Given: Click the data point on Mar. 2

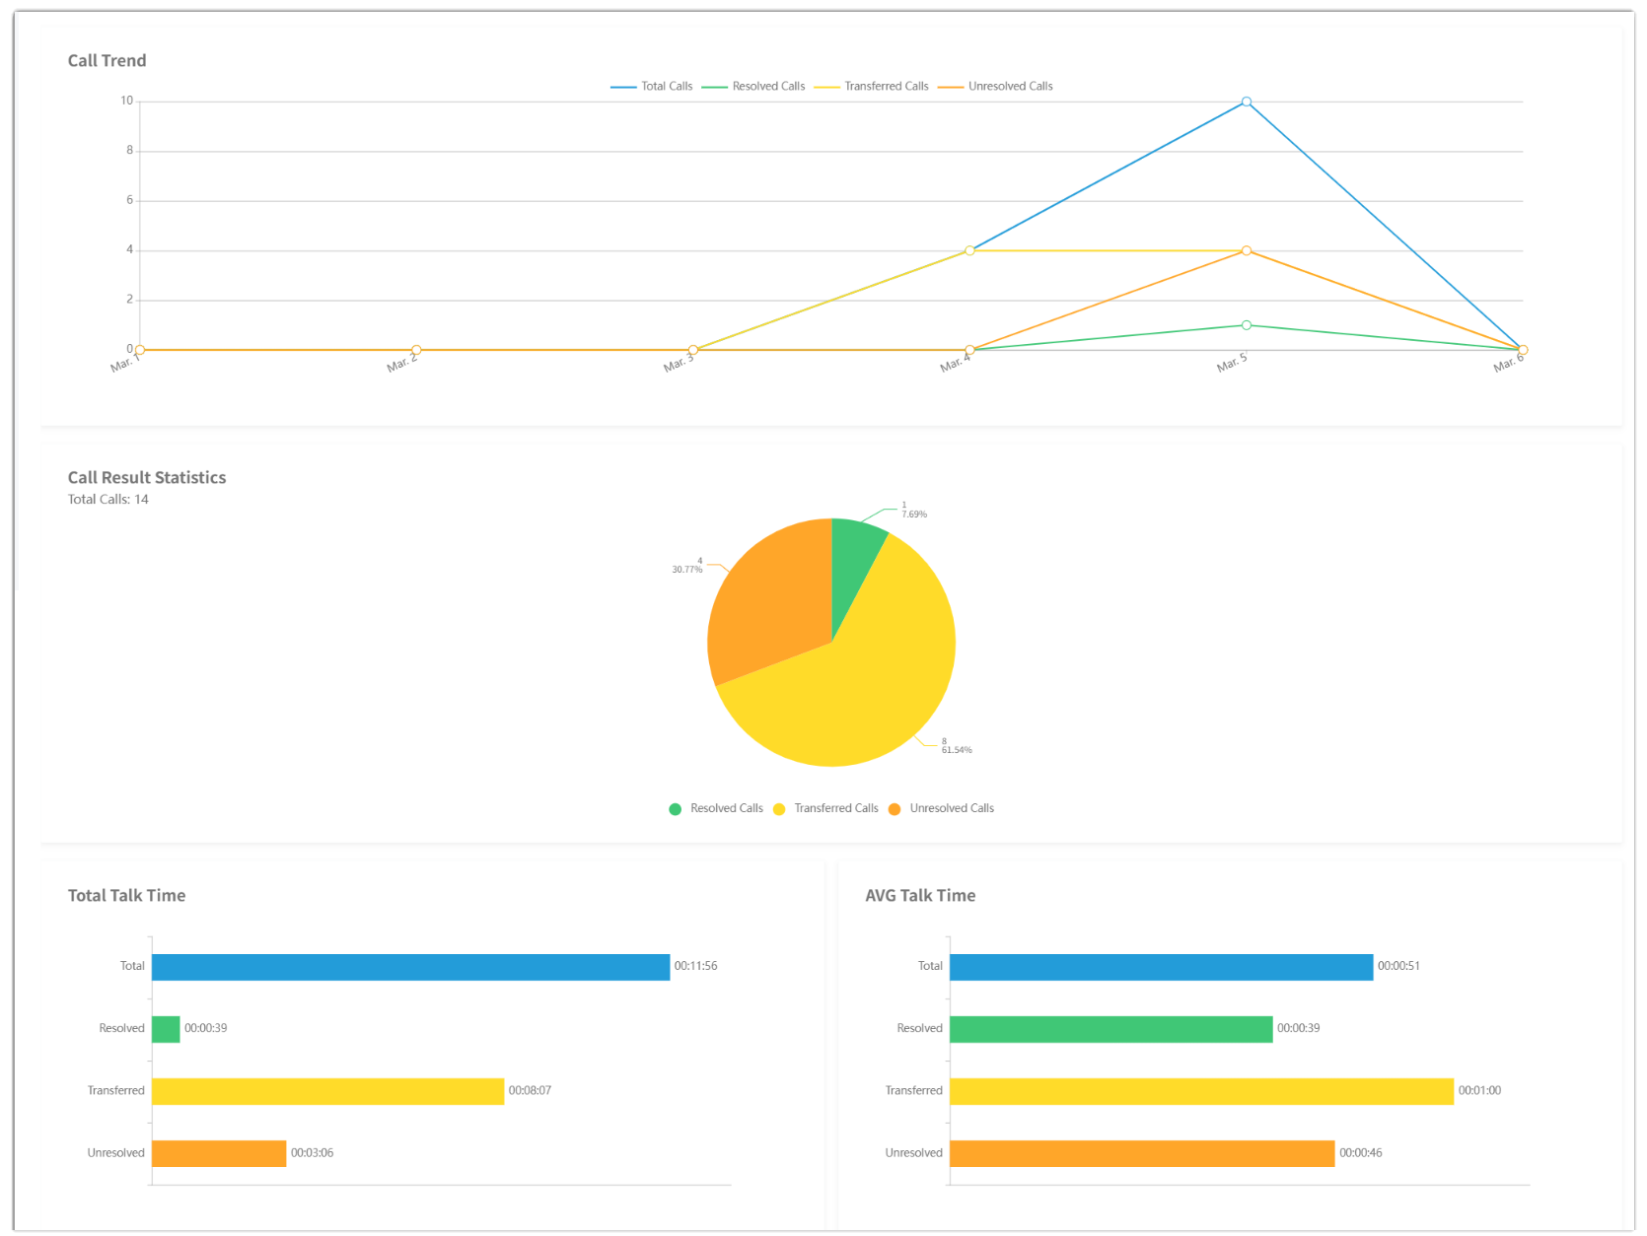Looking at the screenshot, I should 416,350.
